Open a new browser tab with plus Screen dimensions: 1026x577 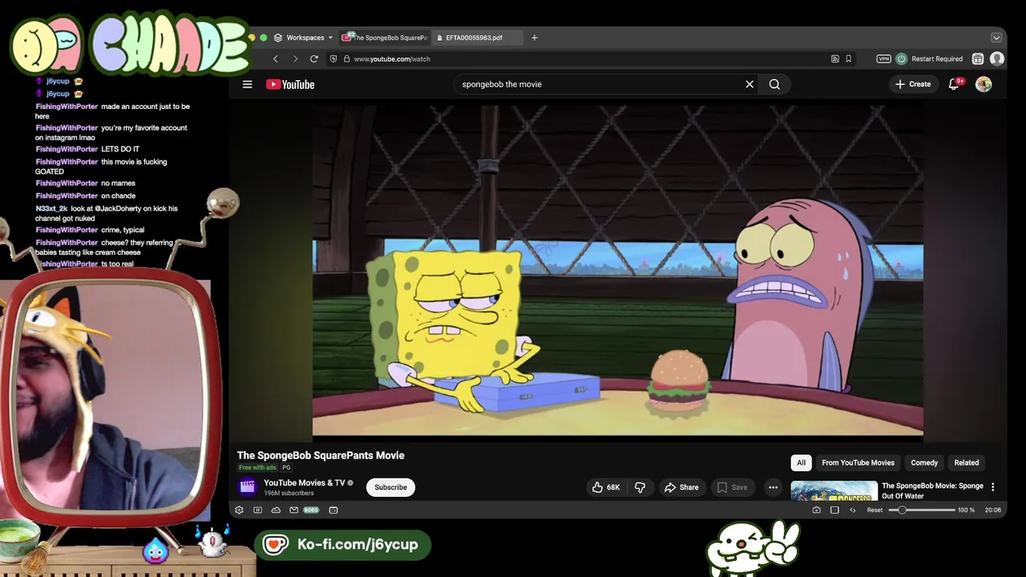coord(535,38)
